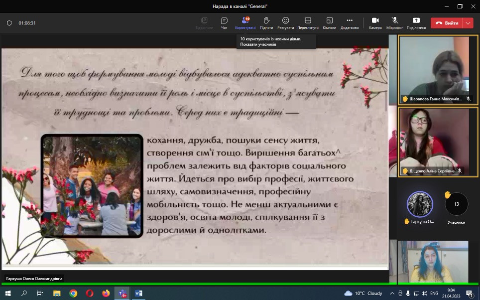Open the view layout menu (Переглянути)
The width and height of the screenshot is (480, 300).
(308, 22)
